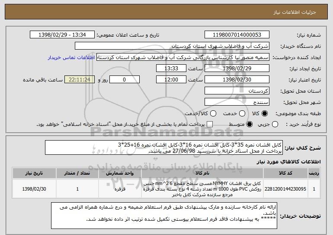The height and width of the screenshot is (235, 333).
Task: Click the NYMHY cable product name cell
Action: point(202,189)
